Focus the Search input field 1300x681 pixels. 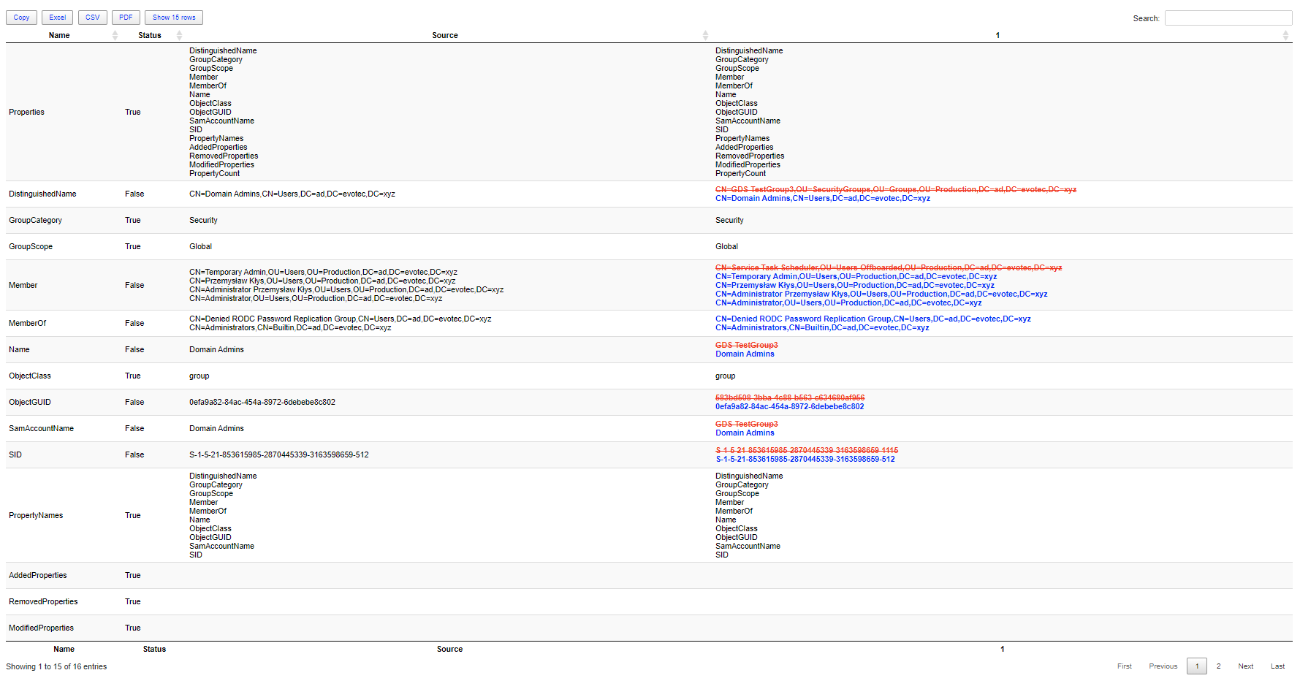(x=1228, y=18)
